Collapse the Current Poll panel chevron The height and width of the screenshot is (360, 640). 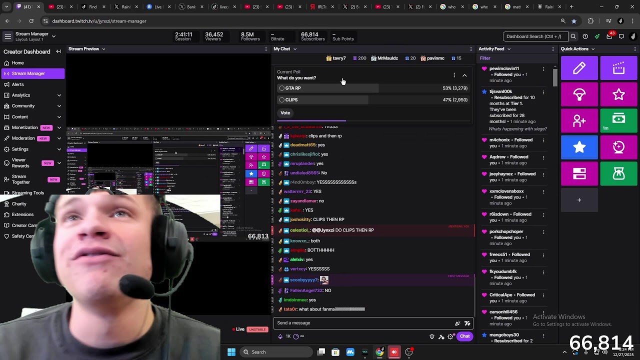[x=464, y=75]
